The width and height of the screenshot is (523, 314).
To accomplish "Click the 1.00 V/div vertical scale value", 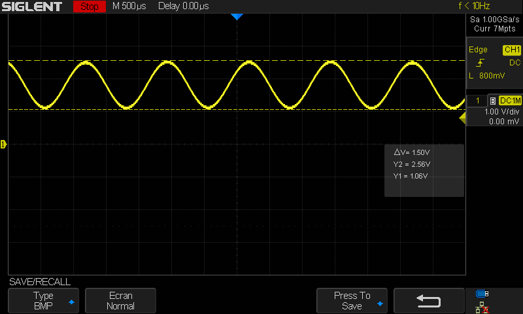I will (x=501, y=112).
